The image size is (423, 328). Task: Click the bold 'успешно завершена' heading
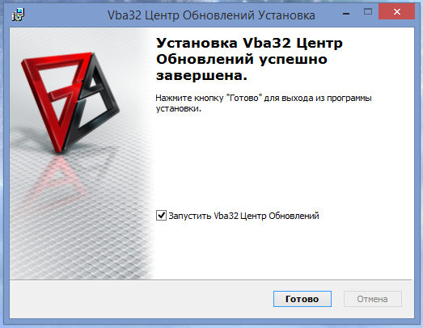(242, 67)
